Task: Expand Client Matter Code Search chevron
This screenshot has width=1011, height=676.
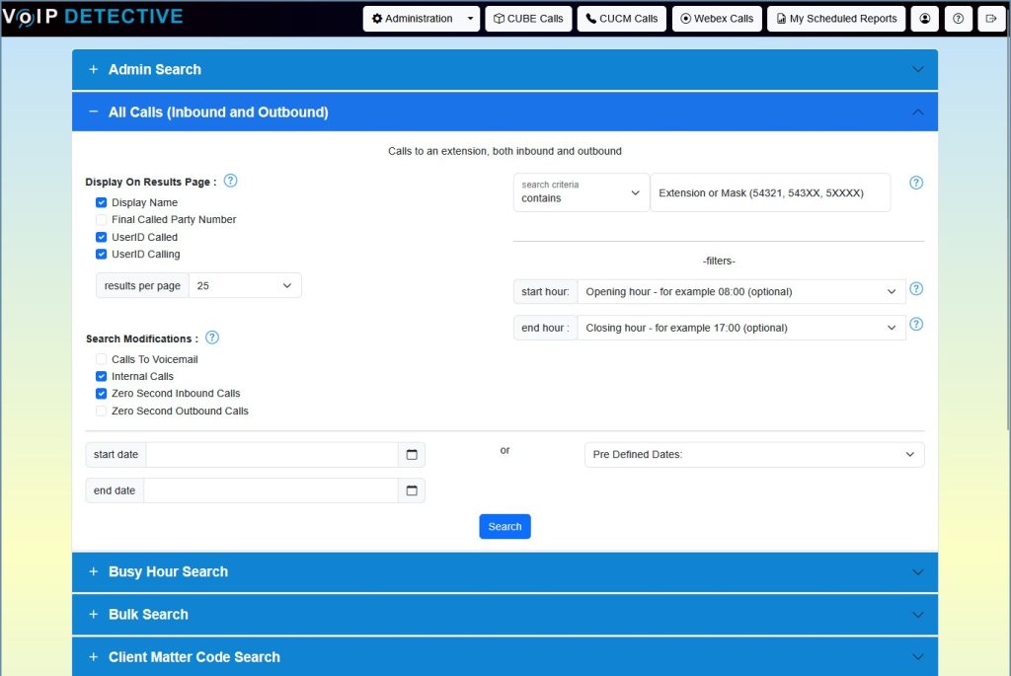Action: pos(917,656)
